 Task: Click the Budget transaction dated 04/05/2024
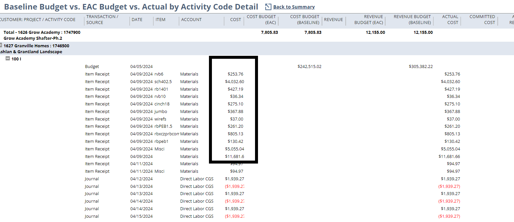pyautogui.click(x=91, y=66)
